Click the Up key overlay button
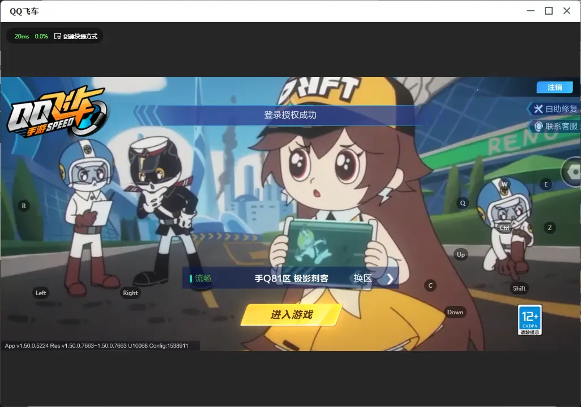 pos(460,254)
